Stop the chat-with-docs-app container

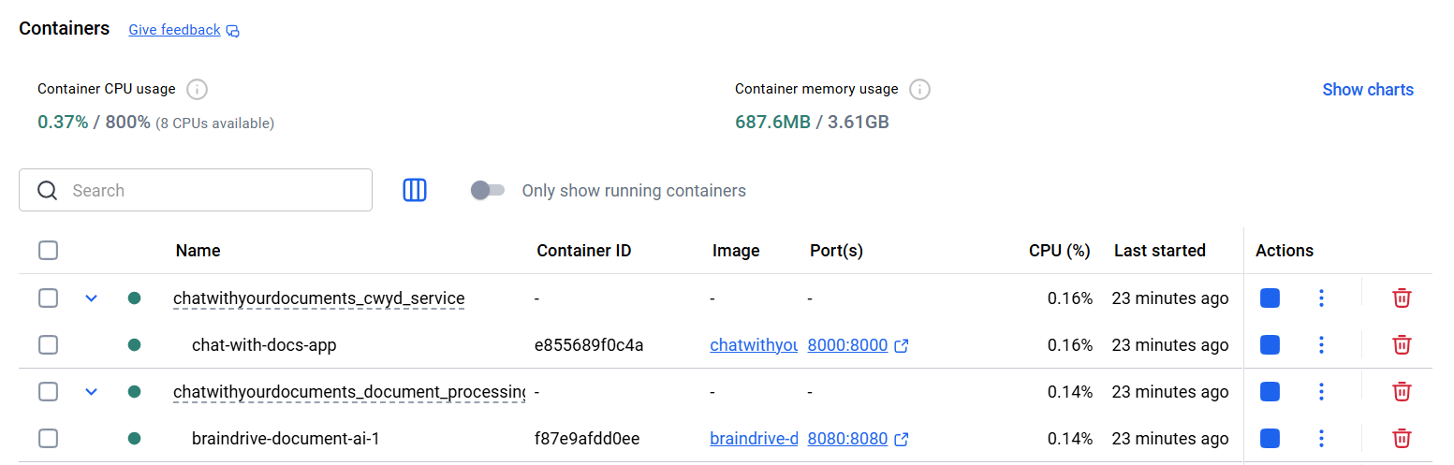pyautogui.click(x=1270, y=345)
